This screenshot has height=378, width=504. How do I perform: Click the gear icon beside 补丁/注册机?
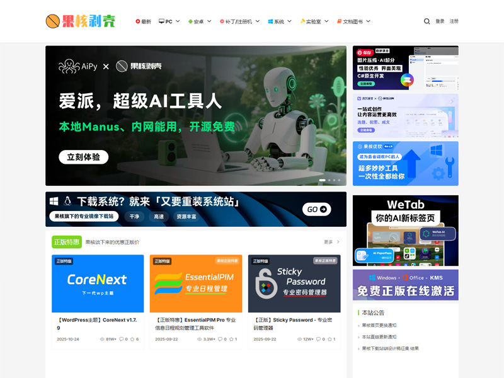(x=221, y=21)
